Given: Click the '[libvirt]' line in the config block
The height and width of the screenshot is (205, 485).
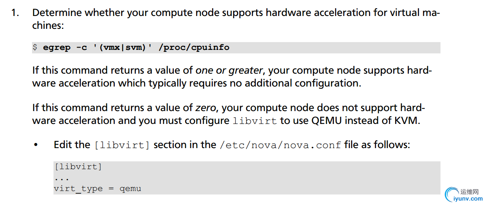Looking at the screenshot, I should [x=78, y=167].
